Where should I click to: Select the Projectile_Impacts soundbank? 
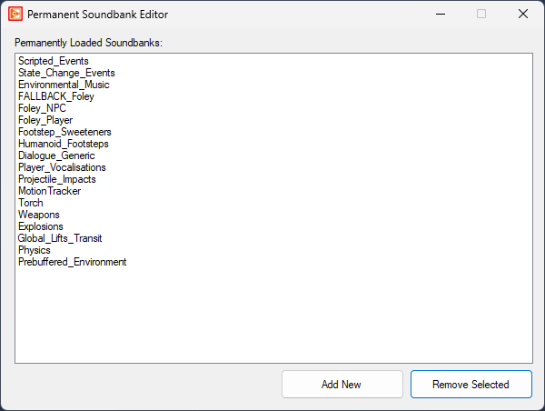pyautogui.click(x=57, y=179)
